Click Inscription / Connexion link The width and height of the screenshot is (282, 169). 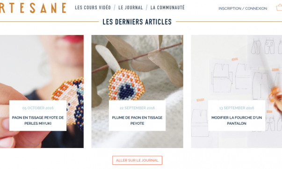tap(243, 8)
